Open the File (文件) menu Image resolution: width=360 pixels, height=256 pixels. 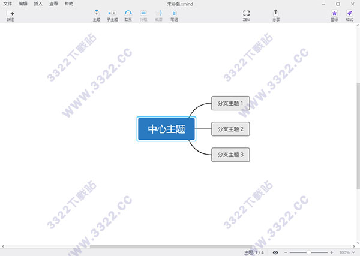(x=8, y=4)
